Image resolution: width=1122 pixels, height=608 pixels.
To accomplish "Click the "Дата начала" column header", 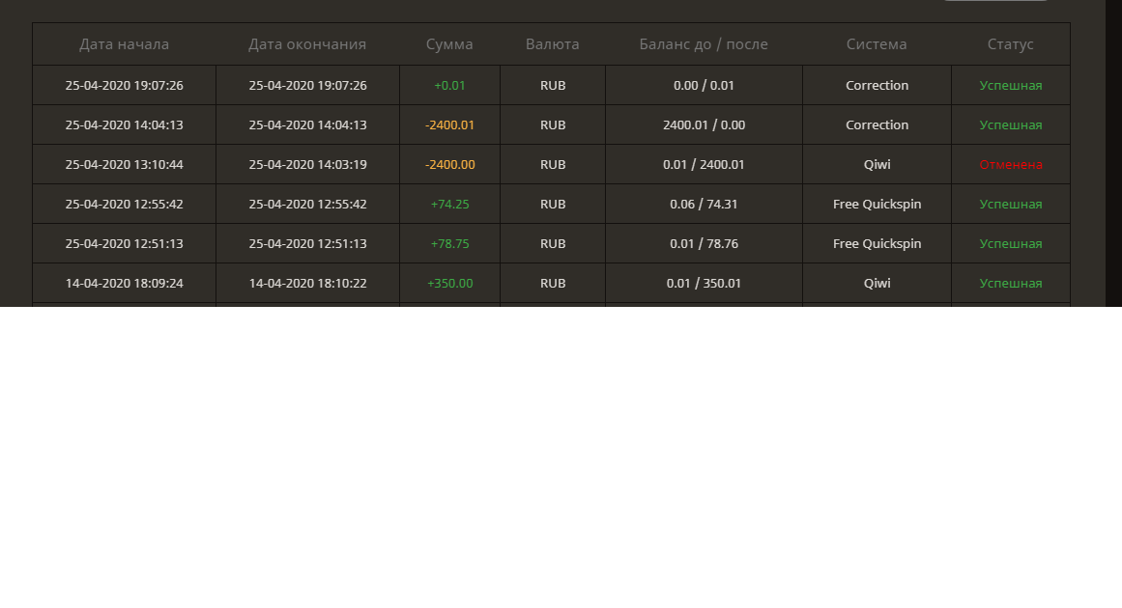I will coord(124,44).
